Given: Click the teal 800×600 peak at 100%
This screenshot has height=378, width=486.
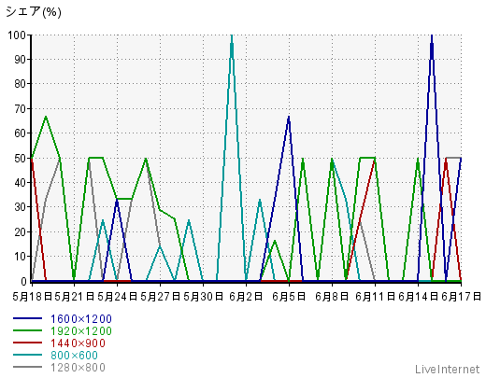Looking at the screenshot, I should 232,35.
